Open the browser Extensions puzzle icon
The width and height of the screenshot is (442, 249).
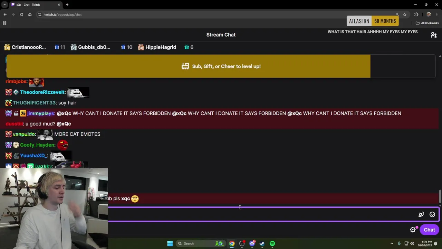(416, 15)
